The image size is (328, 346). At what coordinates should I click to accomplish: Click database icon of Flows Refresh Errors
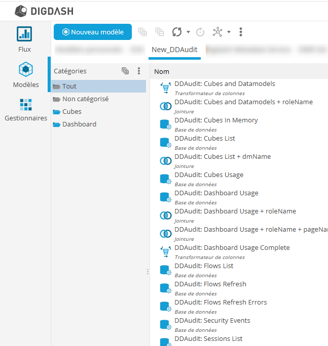click(x=166, y=307)
